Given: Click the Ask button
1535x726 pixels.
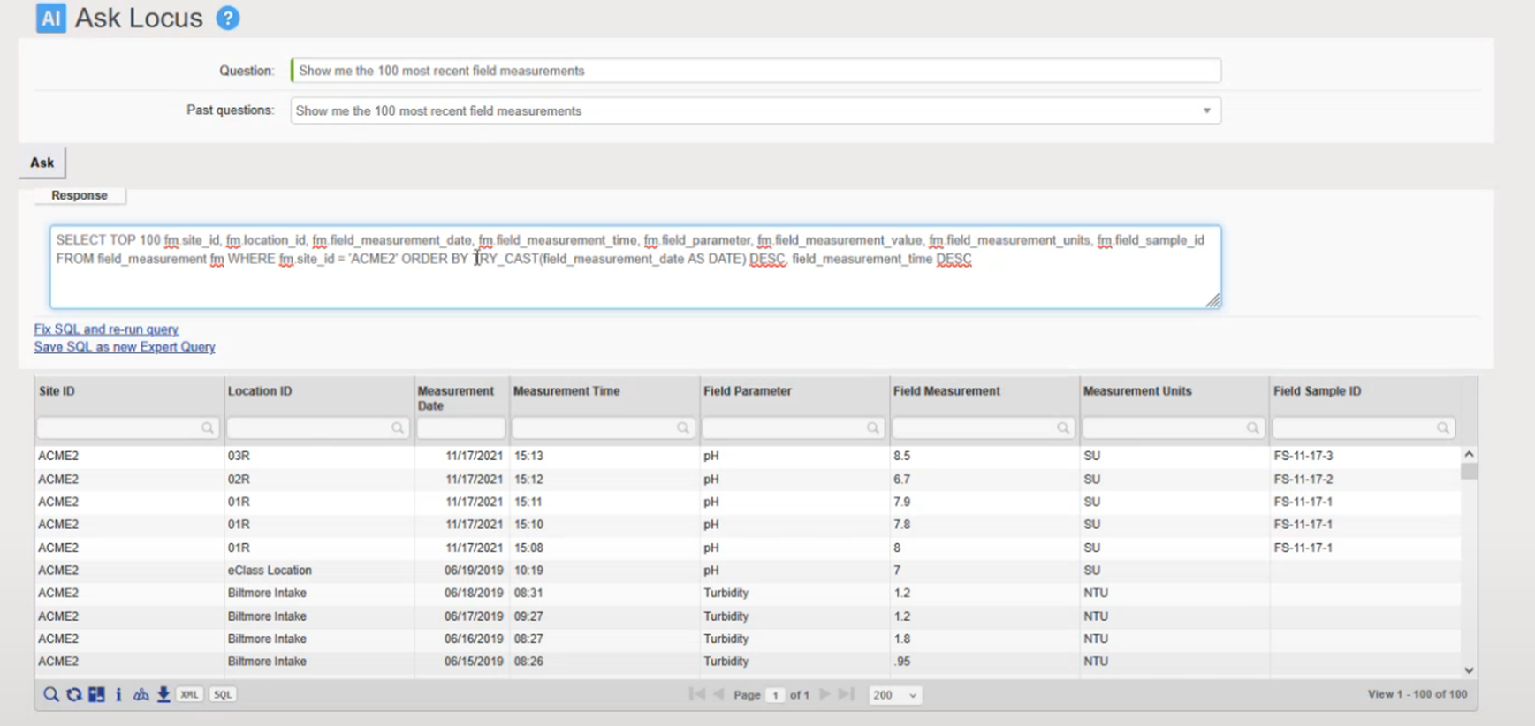Looking at the screenshot, I should click(x=42, y=163).
